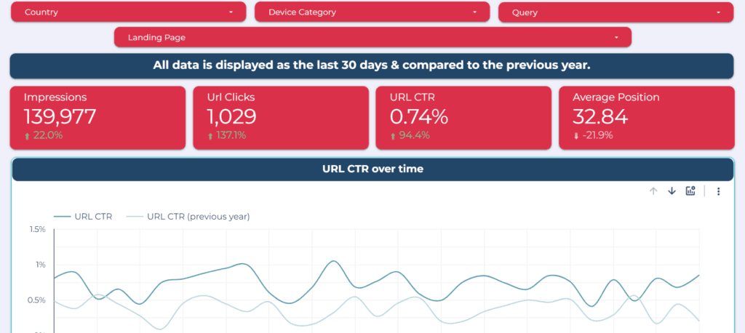Expand the Device Category filter dropdown
Image resolution: width=745 pixels, height=333 pixels.
pyautogui.click(x=371, y=12)
